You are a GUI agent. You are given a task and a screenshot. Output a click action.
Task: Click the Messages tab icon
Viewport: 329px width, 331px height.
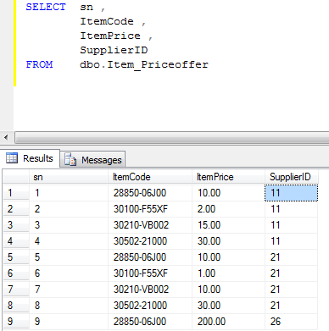pyautogui.click(x=70, y=160)
